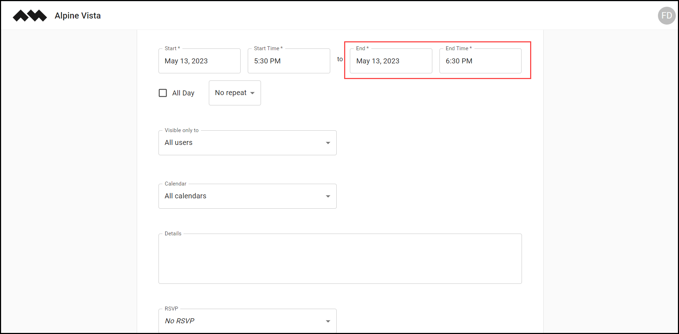Open the Calendar dropdown showing All calendars

(247, 196)
